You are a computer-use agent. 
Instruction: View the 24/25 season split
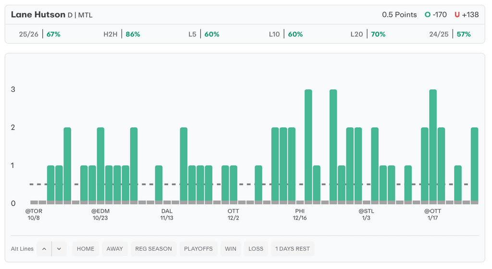pos(450,34)
